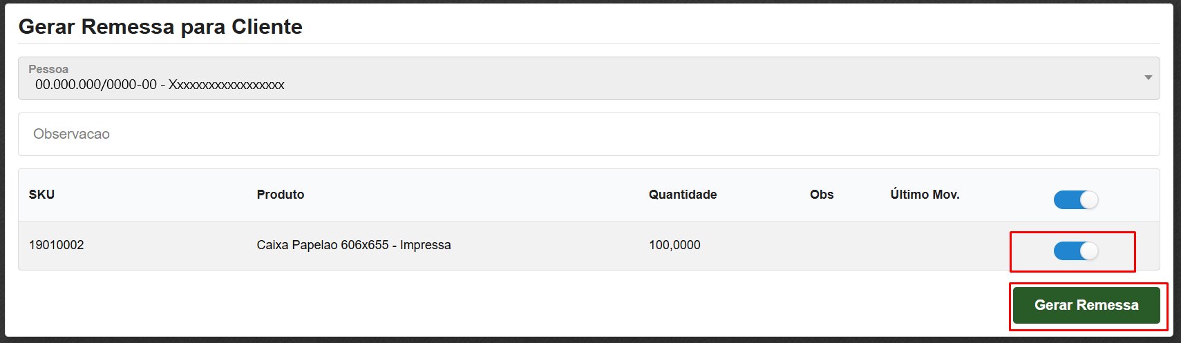The image size is (1181, 343).
Task: Sort by the SKU column header
Action: pos(41,195)
